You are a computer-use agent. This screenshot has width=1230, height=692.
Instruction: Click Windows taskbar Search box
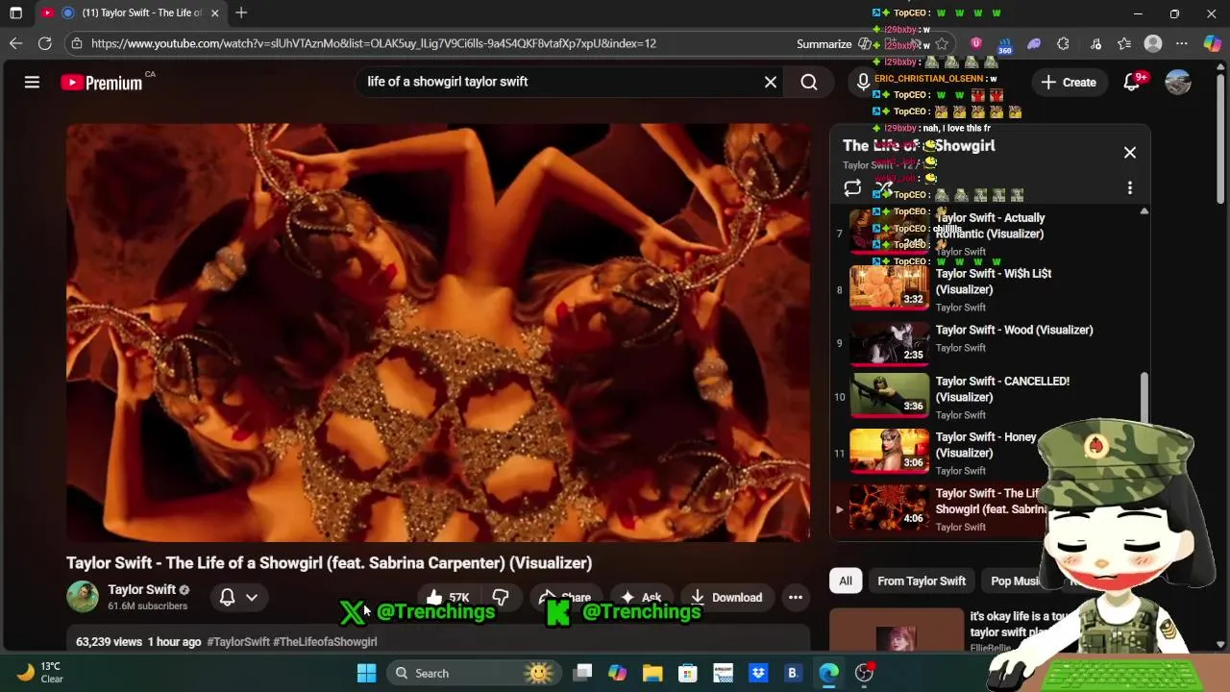click(473, 673)
